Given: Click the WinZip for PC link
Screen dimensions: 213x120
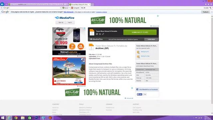Looking at the screenshot, I should coord(145,52).
